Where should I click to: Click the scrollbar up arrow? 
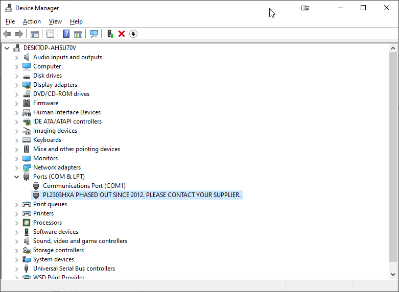(393, 48)
